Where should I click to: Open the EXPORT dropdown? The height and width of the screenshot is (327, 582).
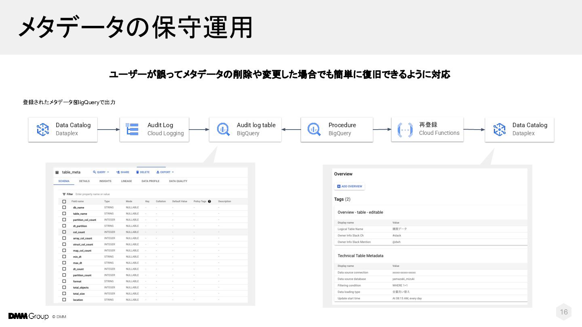165,172
